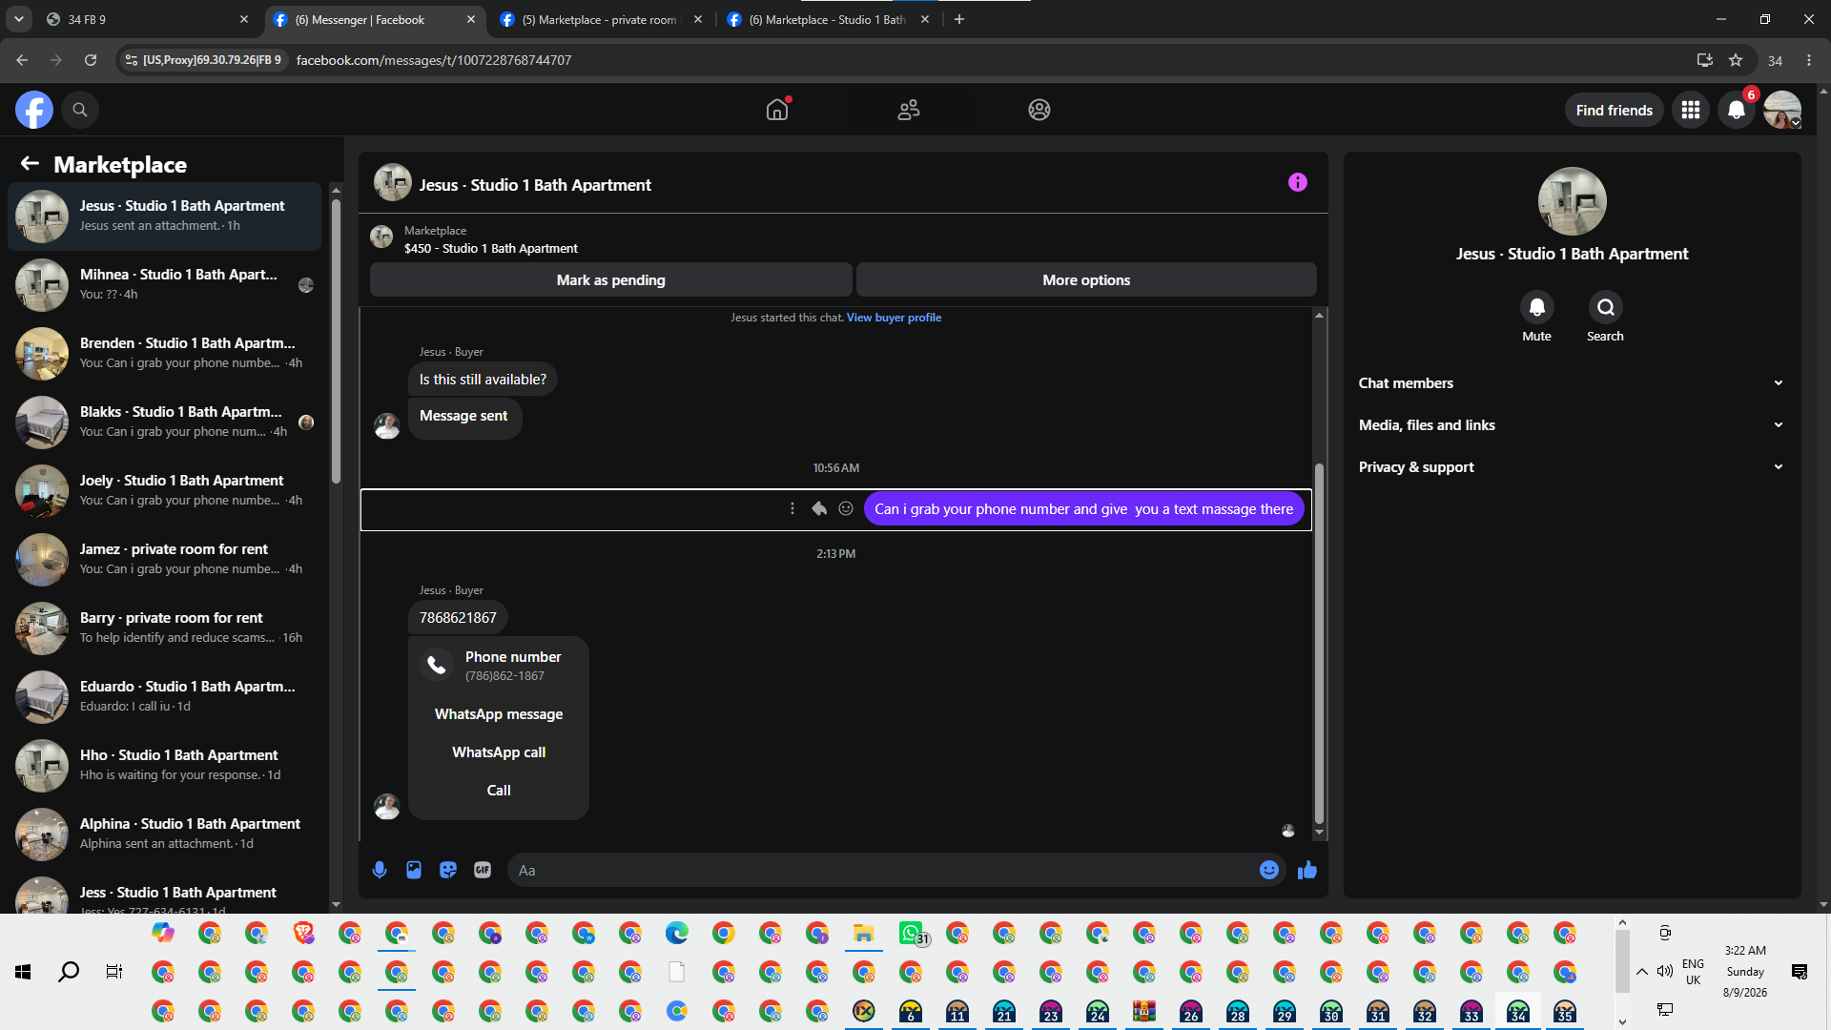Click the chat messages scrollbar

(x=1319, y=643)
